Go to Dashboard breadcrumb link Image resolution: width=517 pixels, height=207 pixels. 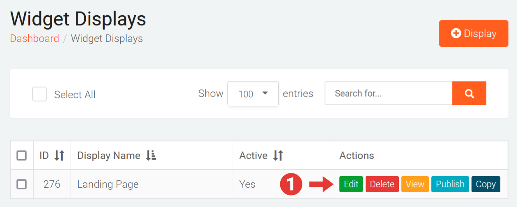34,39
